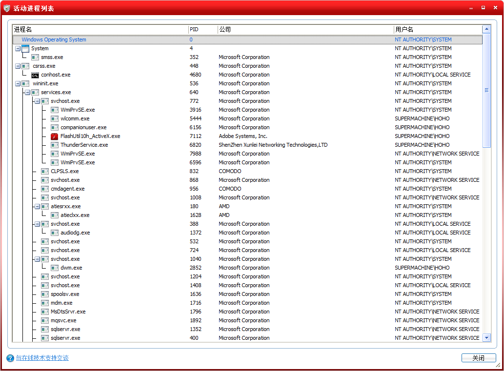The image size is (504, 371).
Task: Open the 与在线技术支持交谈 link
Action: pyautogui.click(x=42, y=358)
